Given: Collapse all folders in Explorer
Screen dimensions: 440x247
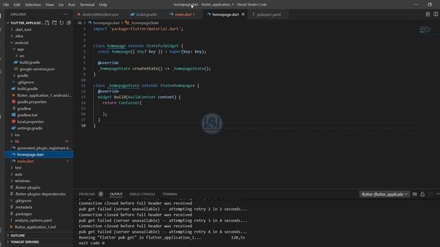Looking at the screenshot, I should (69, 23).
